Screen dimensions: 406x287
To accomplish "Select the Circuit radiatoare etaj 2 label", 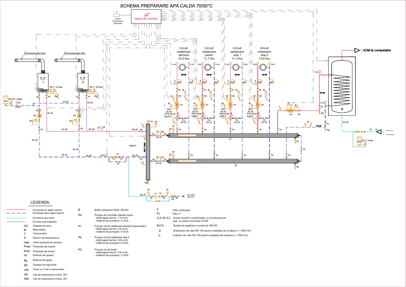I will 264,53.
